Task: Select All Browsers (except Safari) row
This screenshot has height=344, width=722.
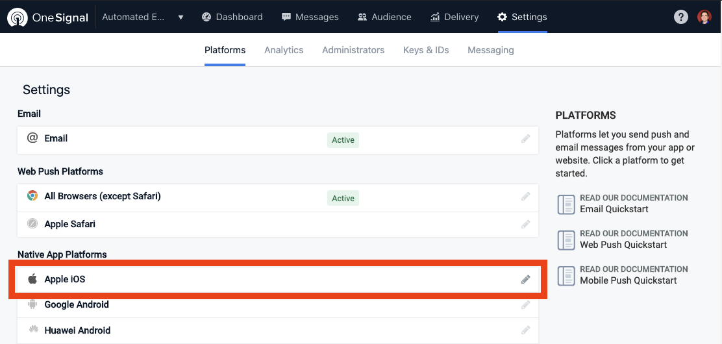Action: coord(278,198)
